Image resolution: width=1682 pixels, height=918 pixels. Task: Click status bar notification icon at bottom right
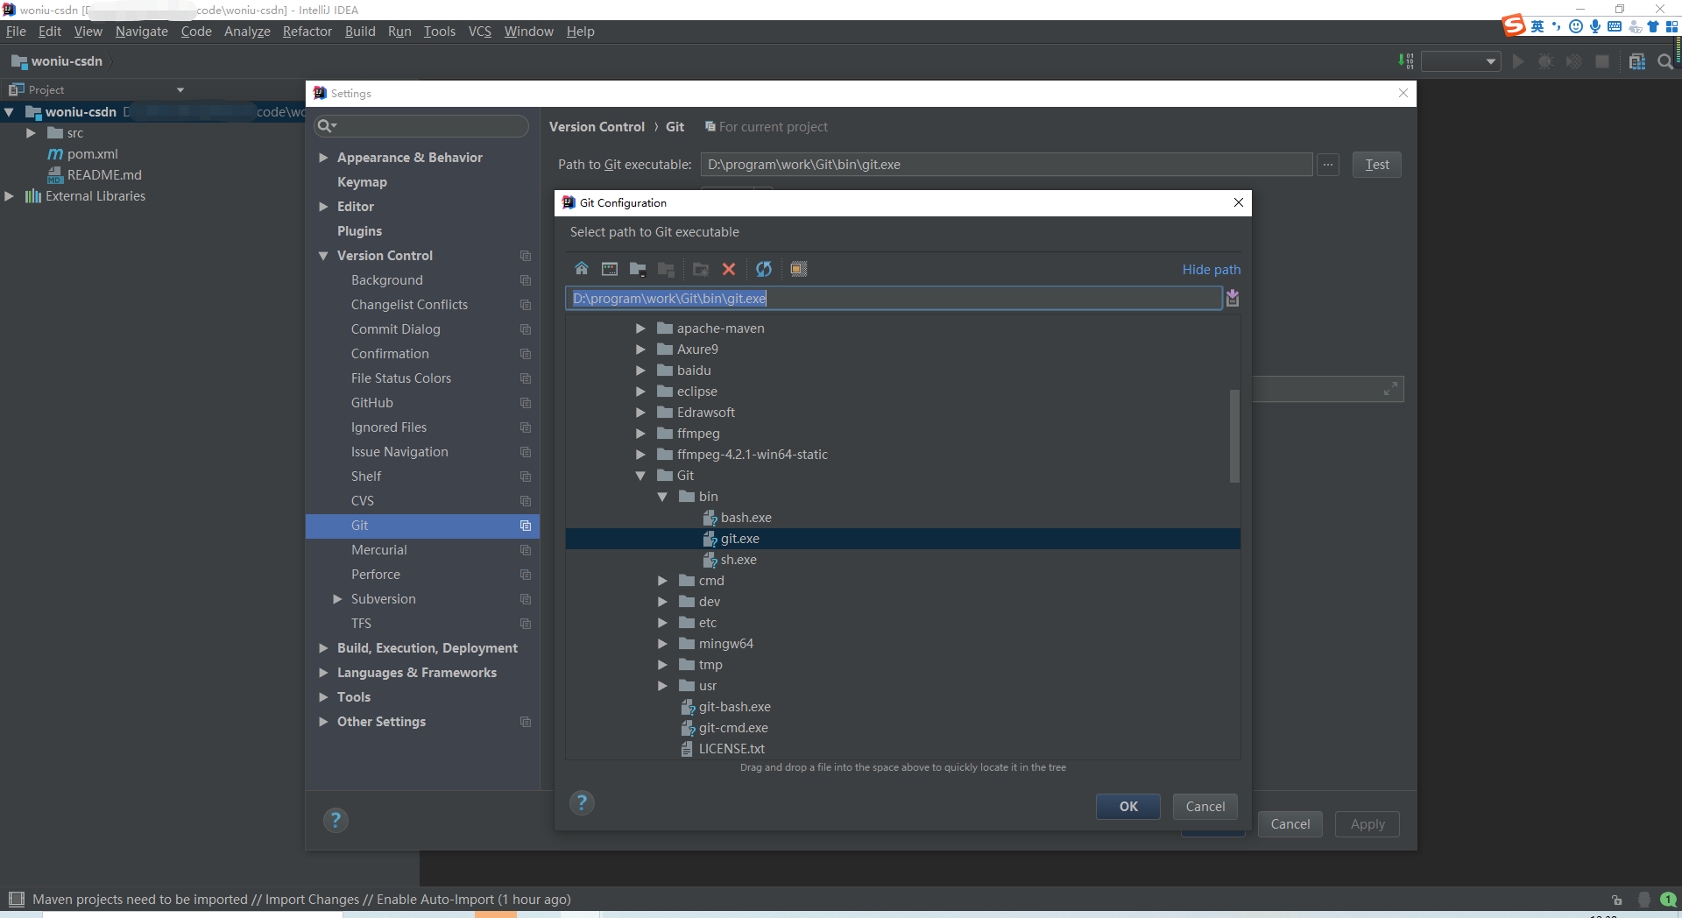[1668, 900]
